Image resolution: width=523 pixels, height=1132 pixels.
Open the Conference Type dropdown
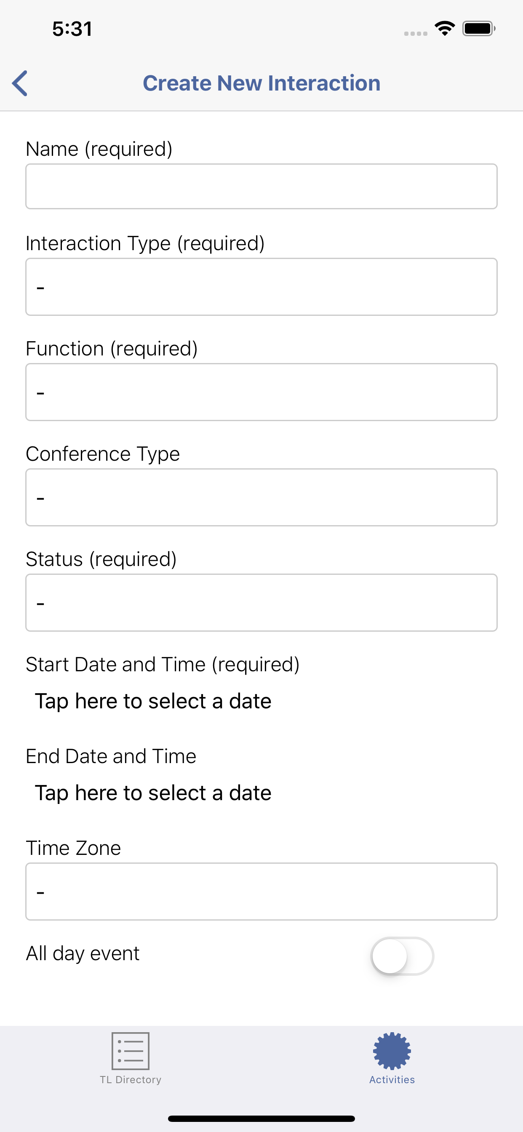pos(261,497)
